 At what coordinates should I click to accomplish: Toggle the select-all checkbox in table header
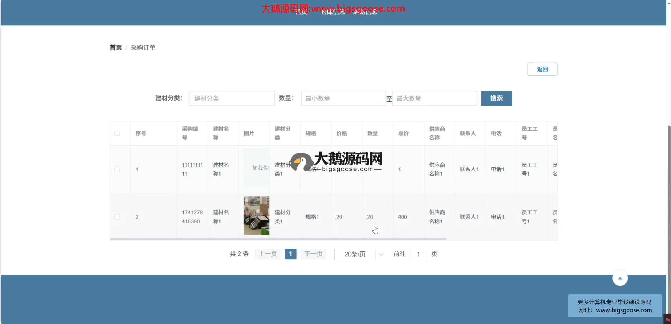pyautogui.click(x=117, y=133)
